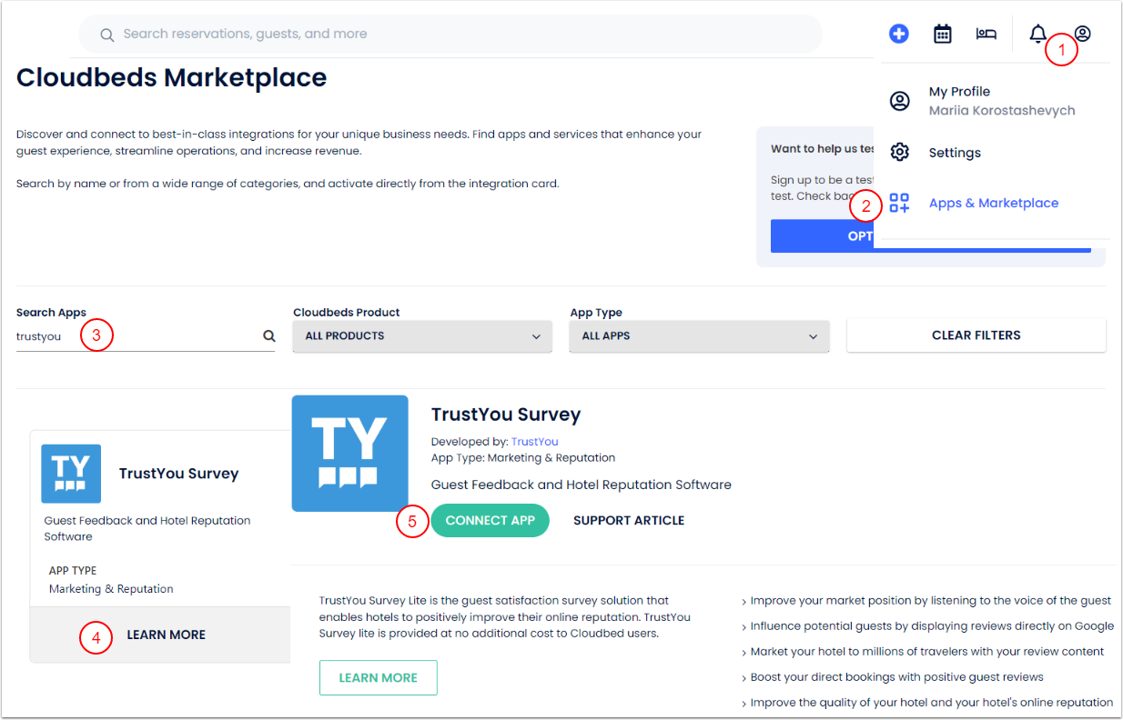Click the outlined LEARN MORE button

point(378,678)
